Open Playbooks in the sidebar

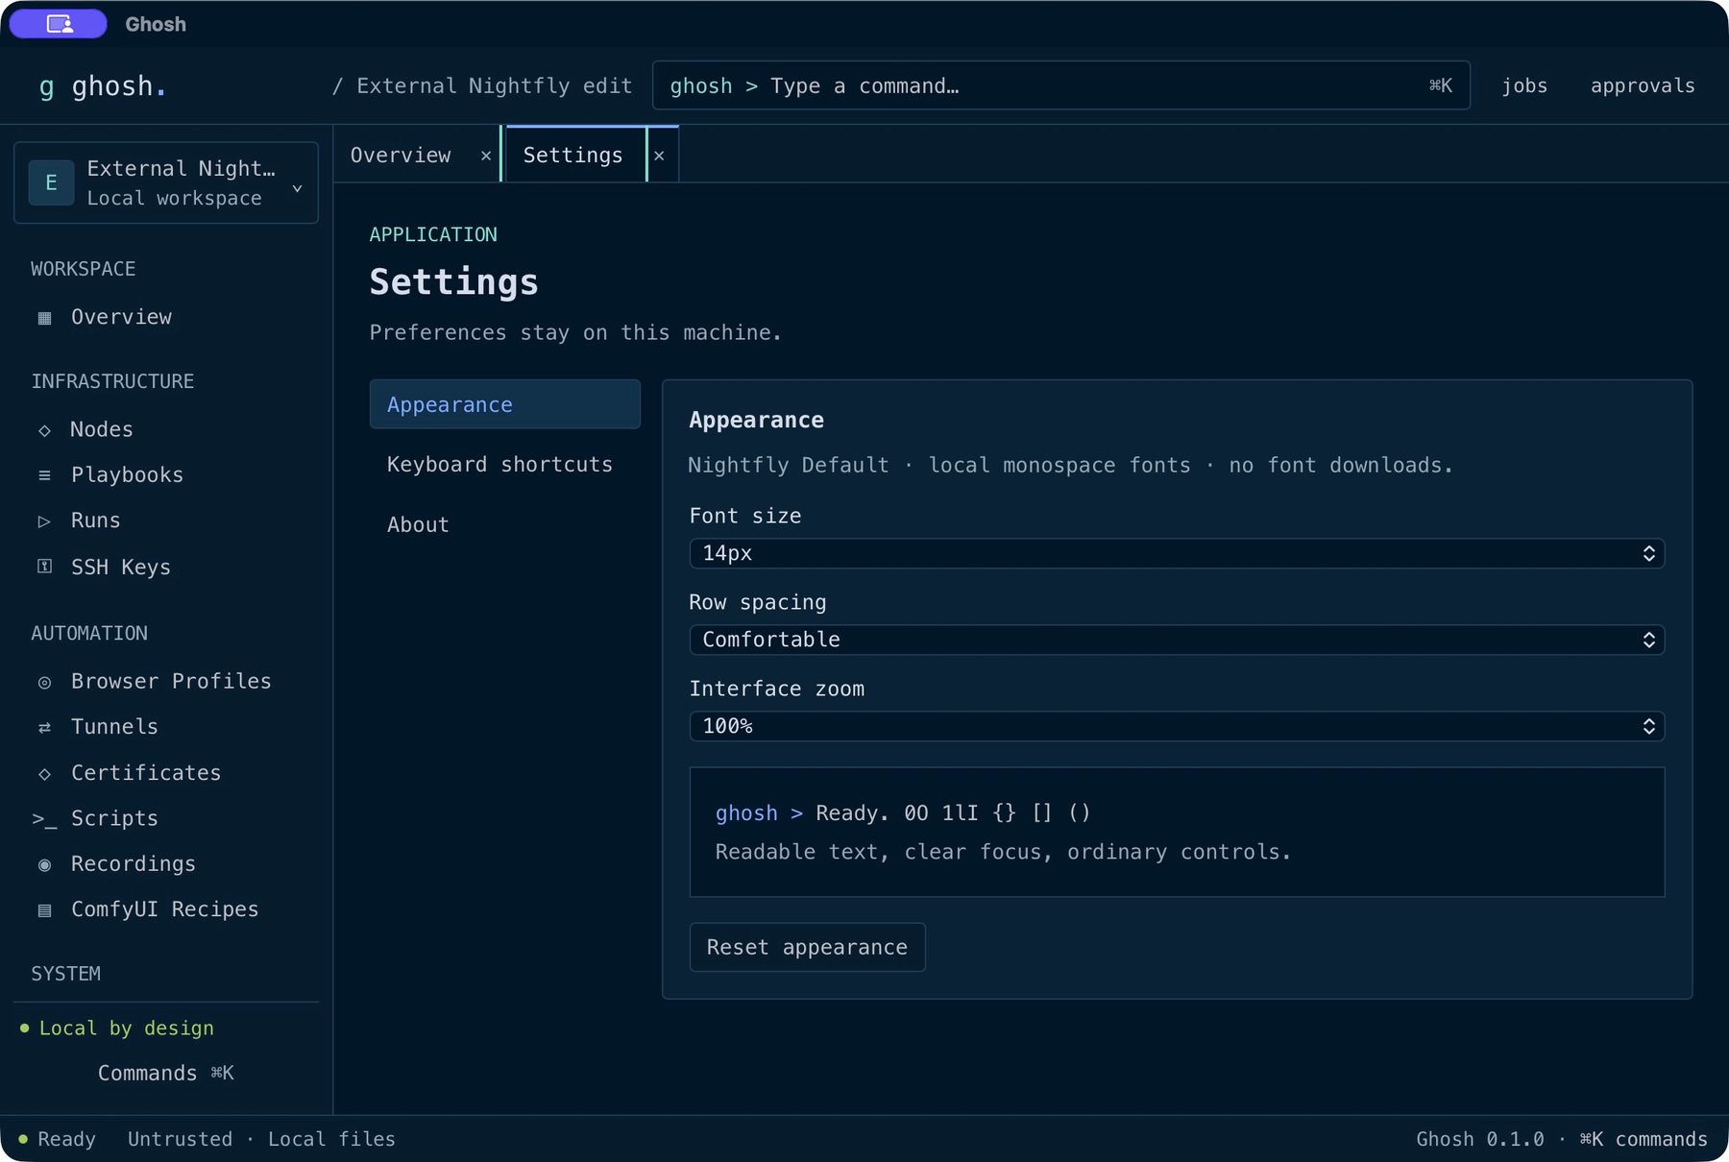click(166, 475)
